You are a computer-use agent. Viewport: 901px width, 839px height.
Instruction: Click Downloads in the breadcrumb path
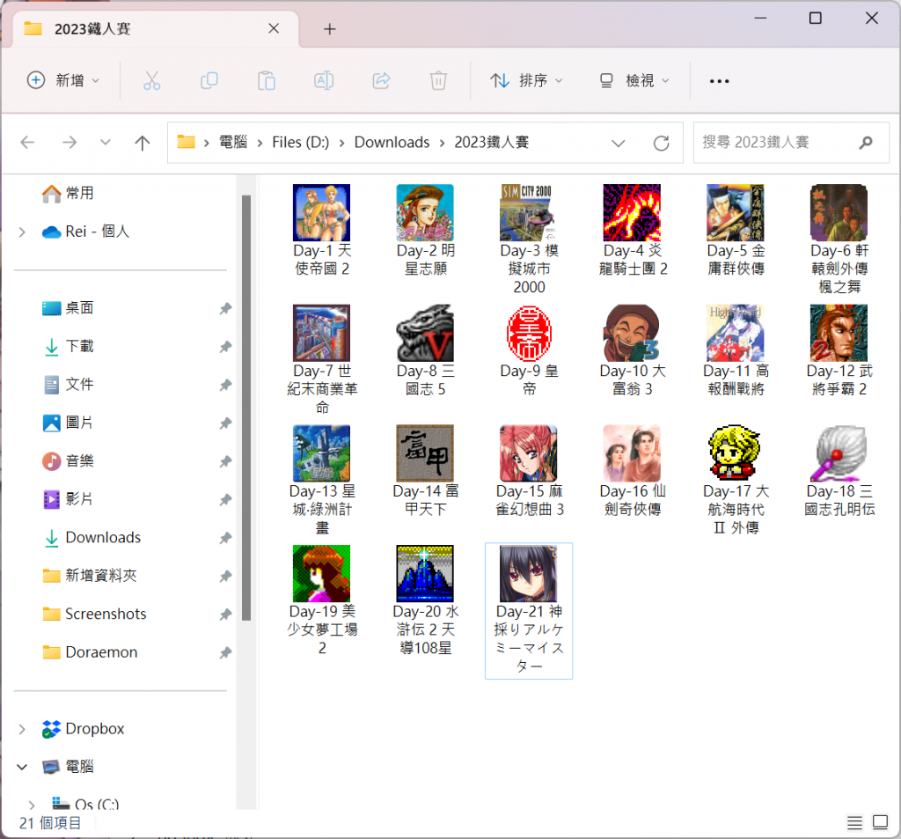pos(392,142)
